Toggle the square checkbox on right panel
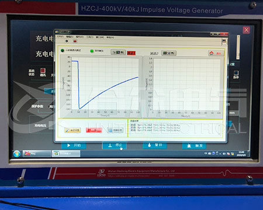The height and width of the screenshot is (210, 263). tap(236, 73)
